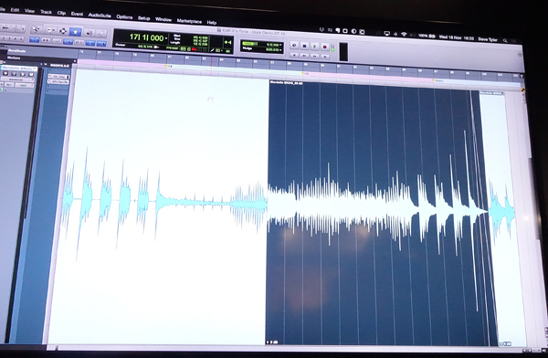Open the Marketplace menu
Image resolution: width=548 pixels, height=358 pixels.
coord(189,21)
